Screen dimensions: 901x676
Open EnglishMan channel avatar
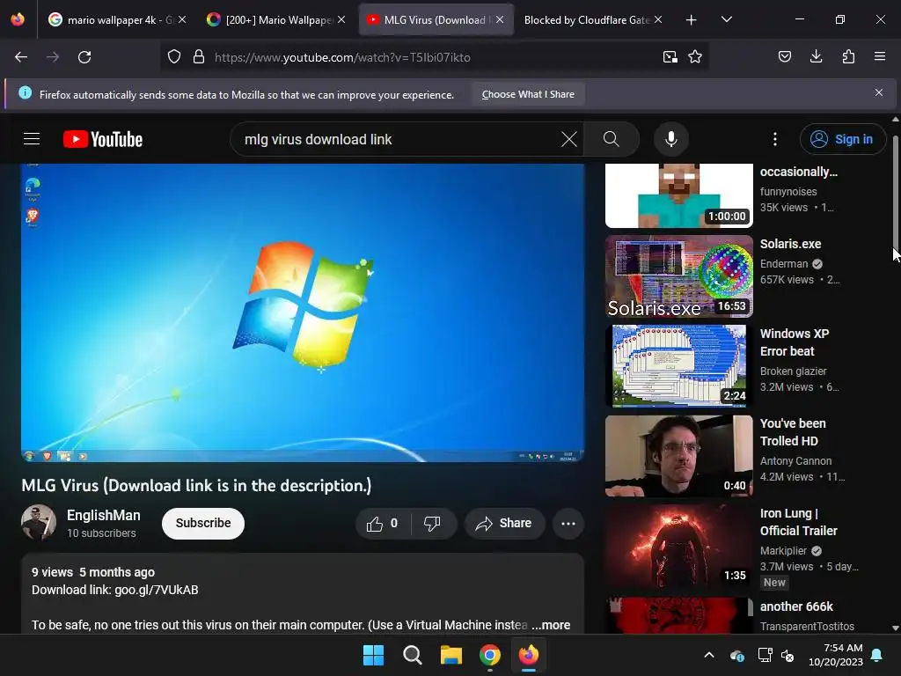point(39,523)
